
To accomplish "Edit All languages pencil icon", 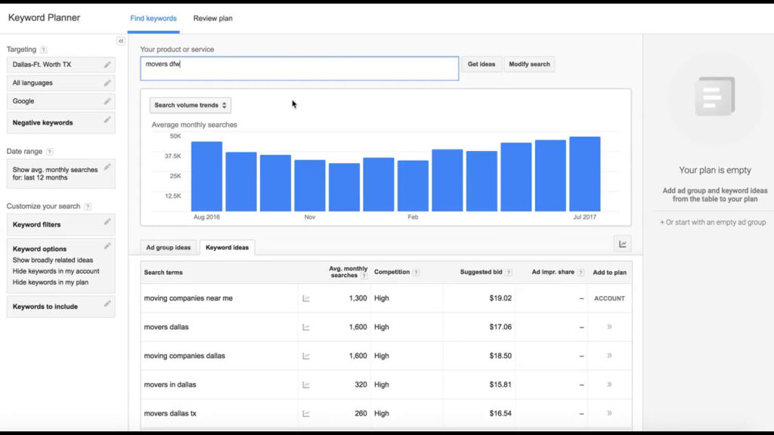I will click(107, 83).
